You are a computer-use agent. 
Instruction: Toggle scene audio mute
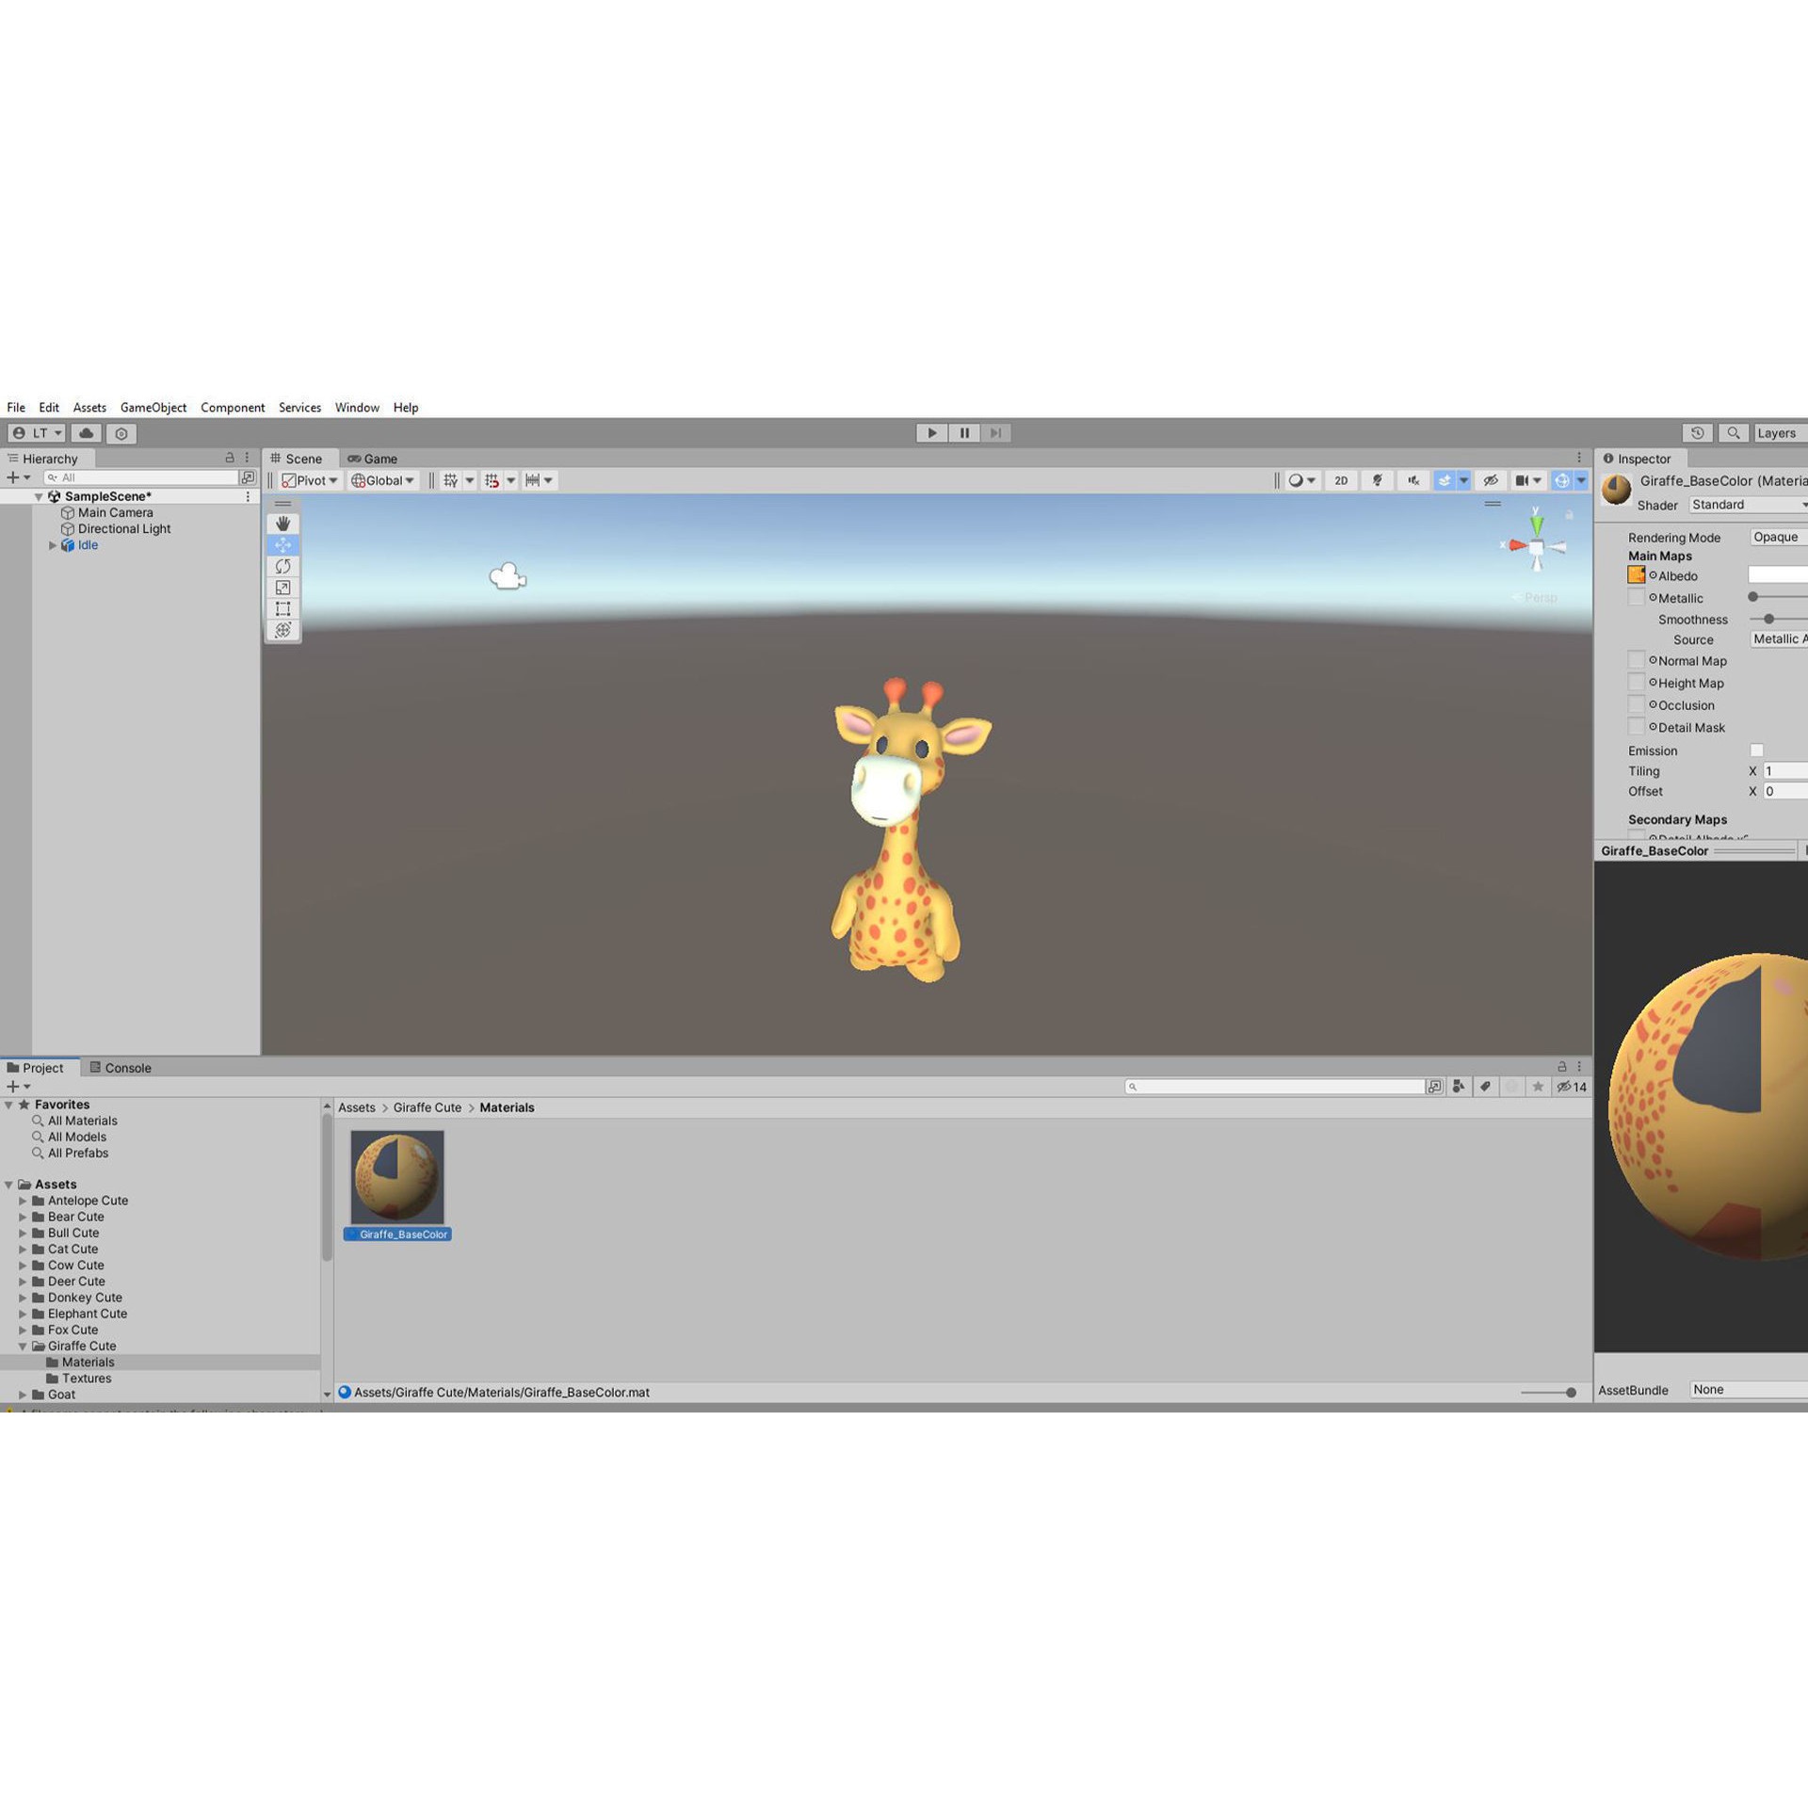(1413, 480)
